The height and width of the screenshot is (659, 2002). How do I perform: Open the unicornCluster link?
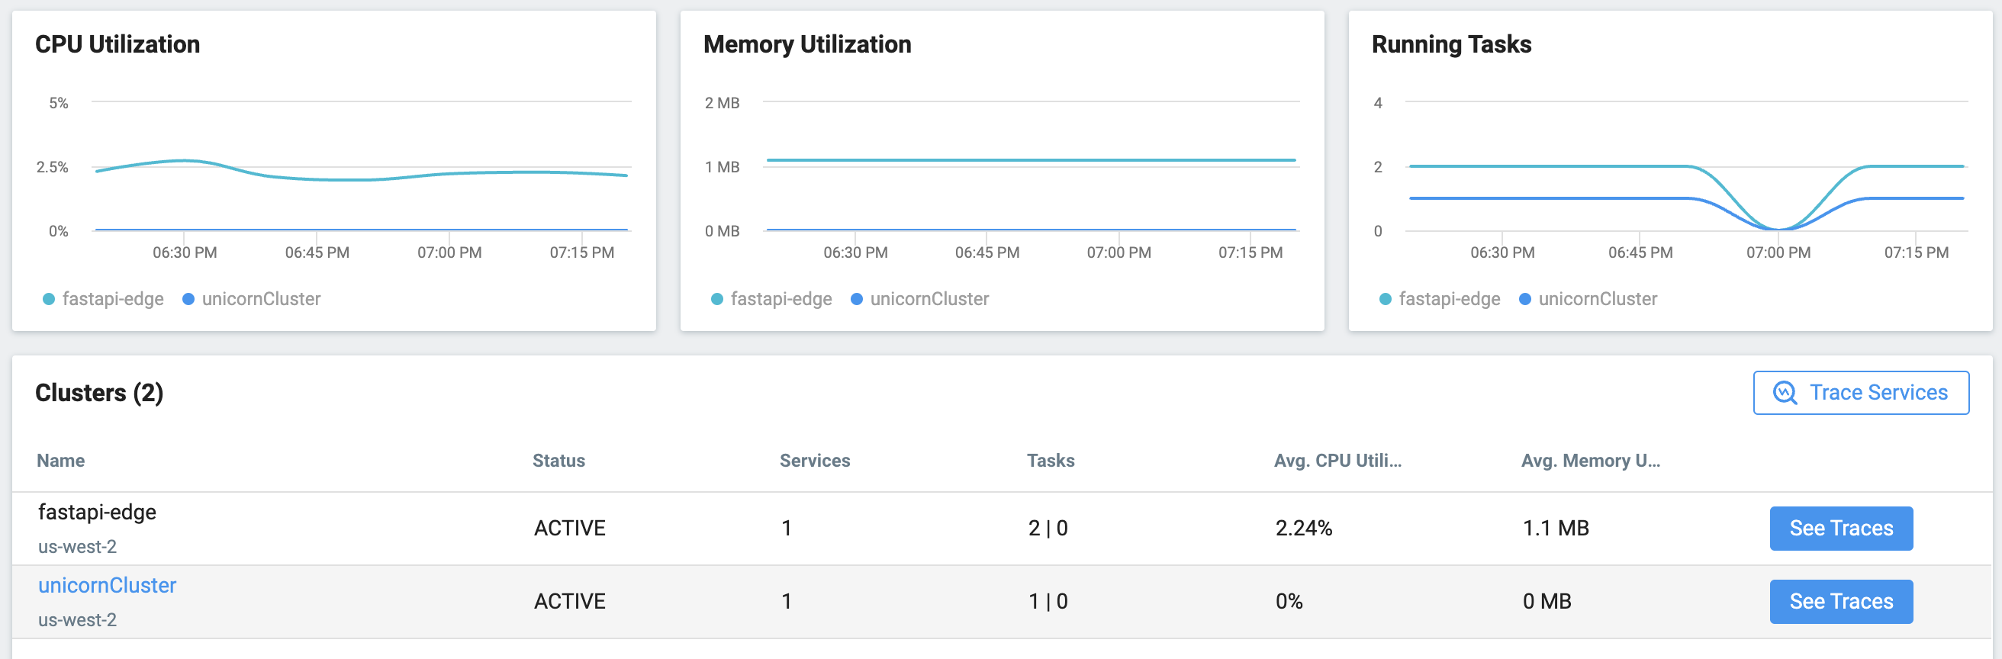click(x=108, y=585)
